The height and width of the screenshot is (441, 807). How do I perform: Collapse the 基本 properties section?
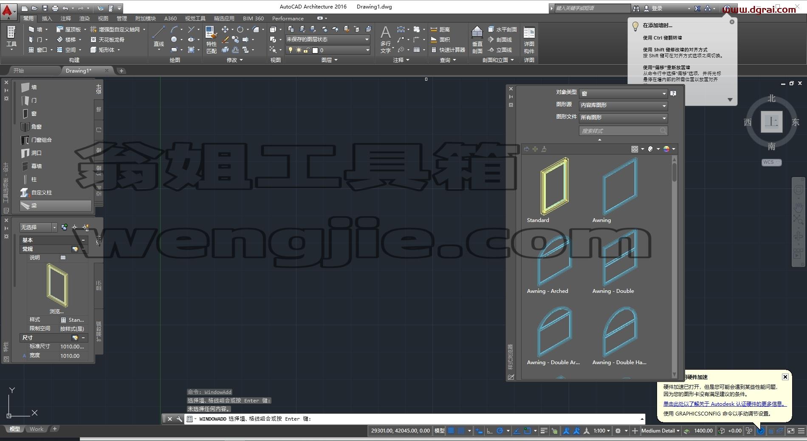(x=83, y=240)
